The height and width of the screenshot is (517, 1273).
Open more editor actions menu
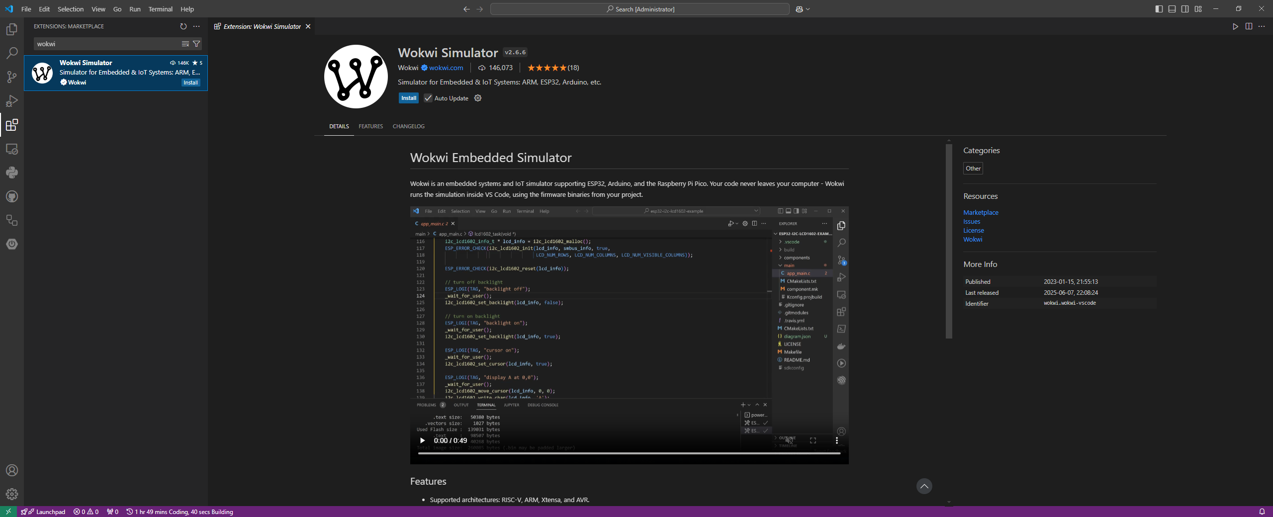[x=1262, y=26]
